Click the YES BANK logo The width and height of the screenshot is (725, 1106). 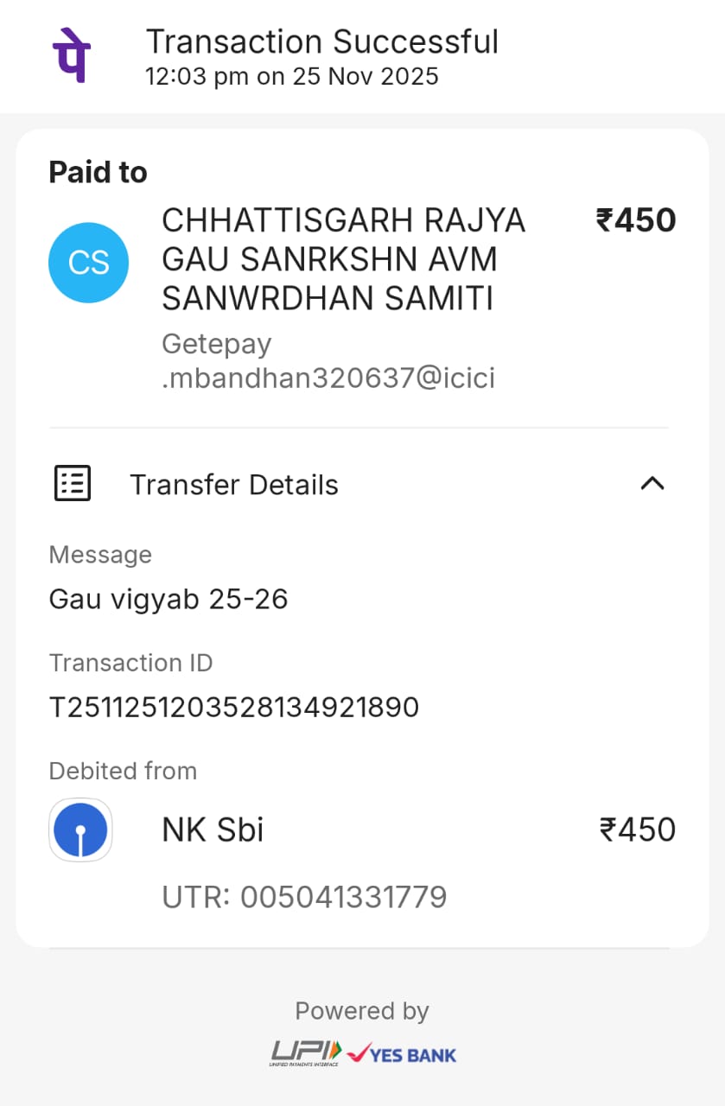(x=402, y=1053)
